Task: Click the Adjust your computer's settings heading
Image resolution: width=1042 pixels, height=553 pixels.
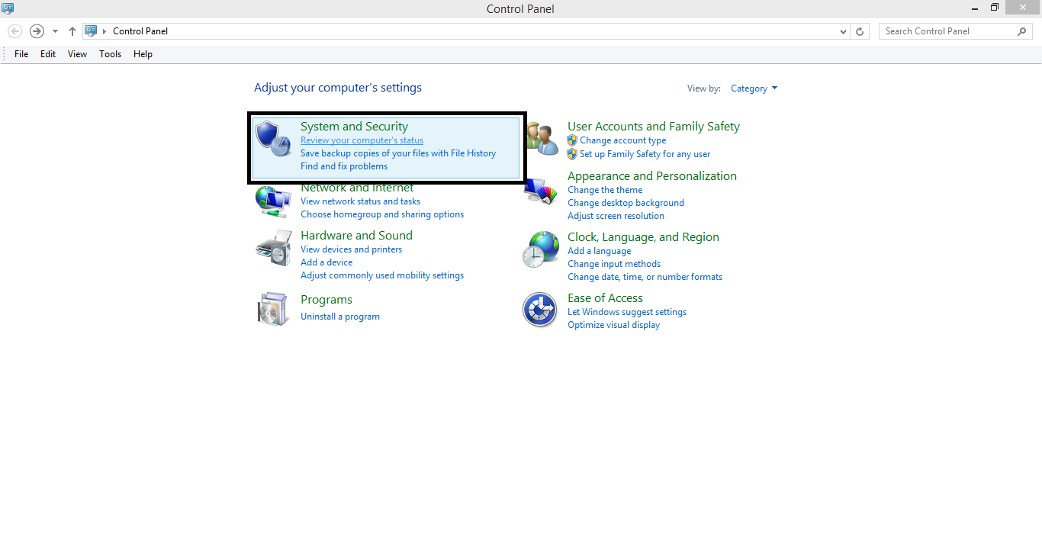Action: 338,88
